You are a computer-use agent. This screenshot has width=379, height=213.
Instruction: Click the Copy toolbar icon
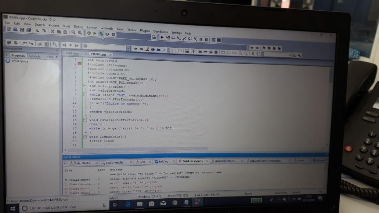tap(59, 32)
